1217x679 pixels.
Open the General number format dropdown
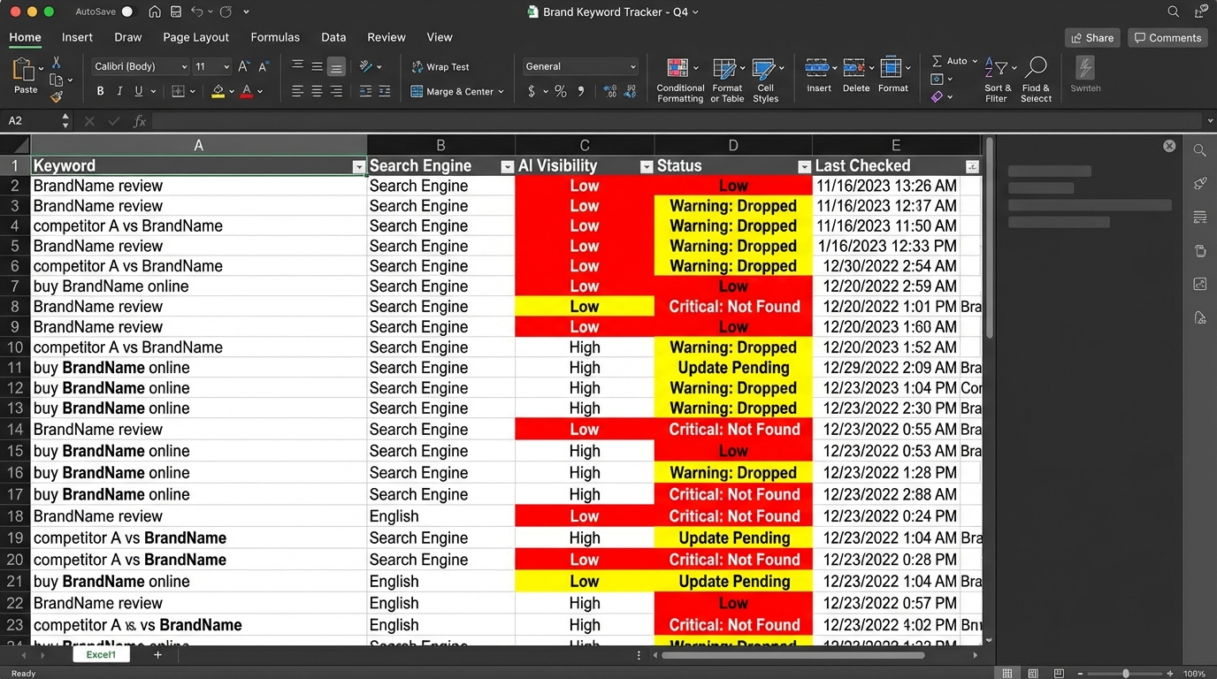[579, 66]
